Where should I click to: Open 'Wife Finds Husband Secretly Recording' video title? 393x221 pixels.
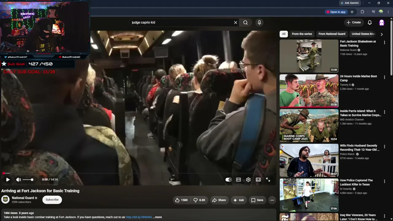(x=360, y=148)
